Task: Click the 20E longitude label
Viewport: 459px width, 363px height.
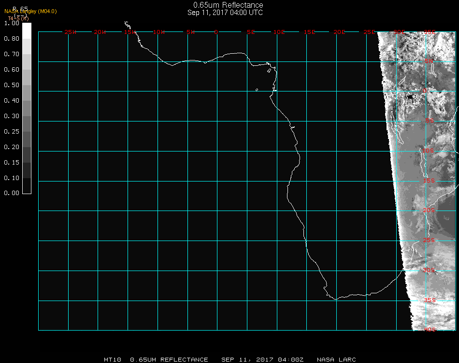Action: click(x=340, y=32)
